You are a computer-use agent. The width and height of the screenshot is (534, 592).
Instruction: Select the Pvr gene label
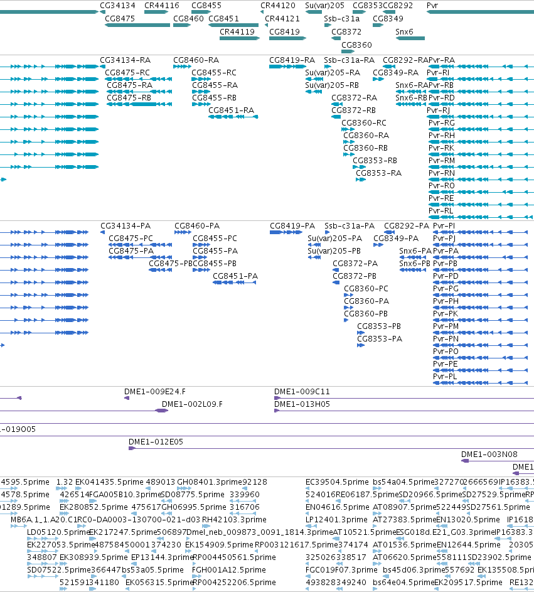pos(432,6)
